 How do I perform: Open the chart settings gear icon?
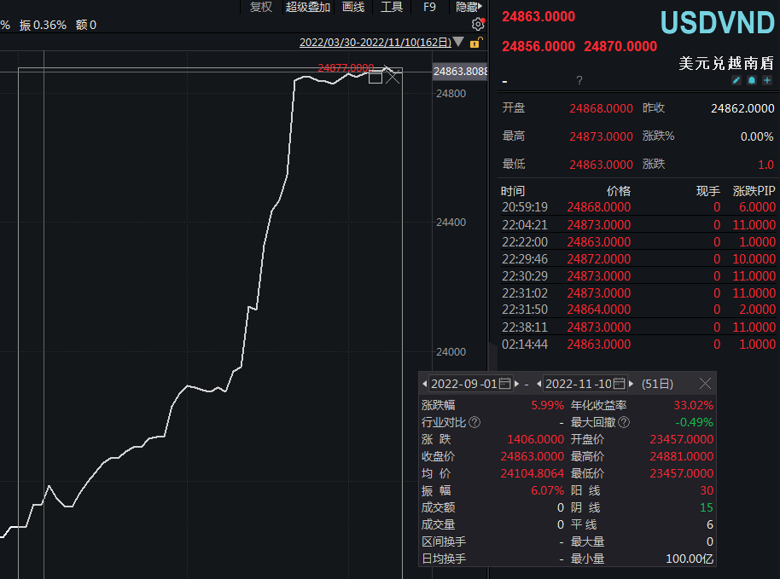(478, 25)
